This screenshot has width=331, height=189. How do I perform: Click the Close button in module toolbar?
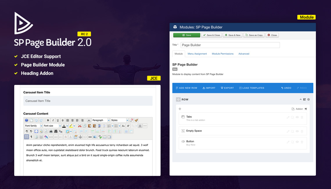[272, 35]
